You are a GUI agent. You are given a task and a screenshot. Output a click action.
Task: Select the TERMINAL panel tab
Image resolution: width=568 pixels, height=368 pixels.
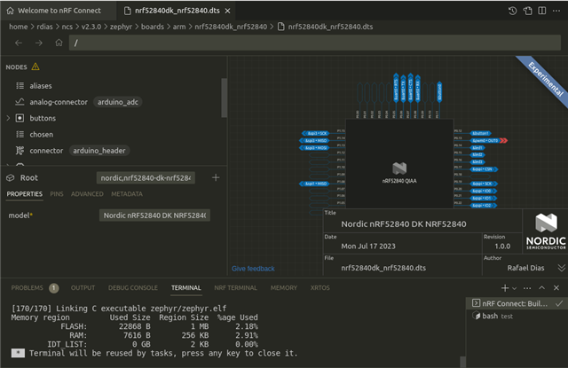click(186, 288)
